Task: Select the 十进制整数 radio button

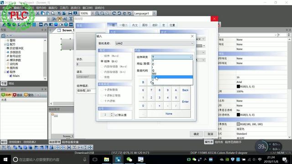Action: pyautogui.click(x=102, y=90)
